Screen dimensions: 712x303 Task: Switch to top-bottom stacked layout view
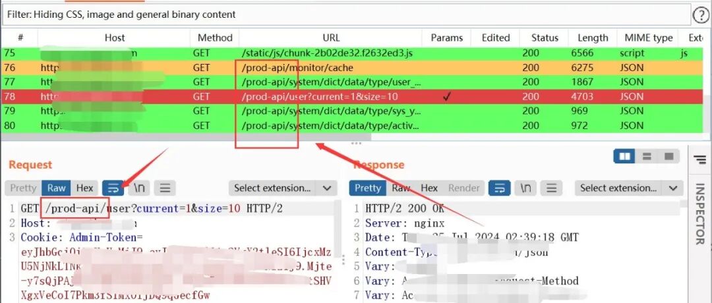(x=647, y=157)
